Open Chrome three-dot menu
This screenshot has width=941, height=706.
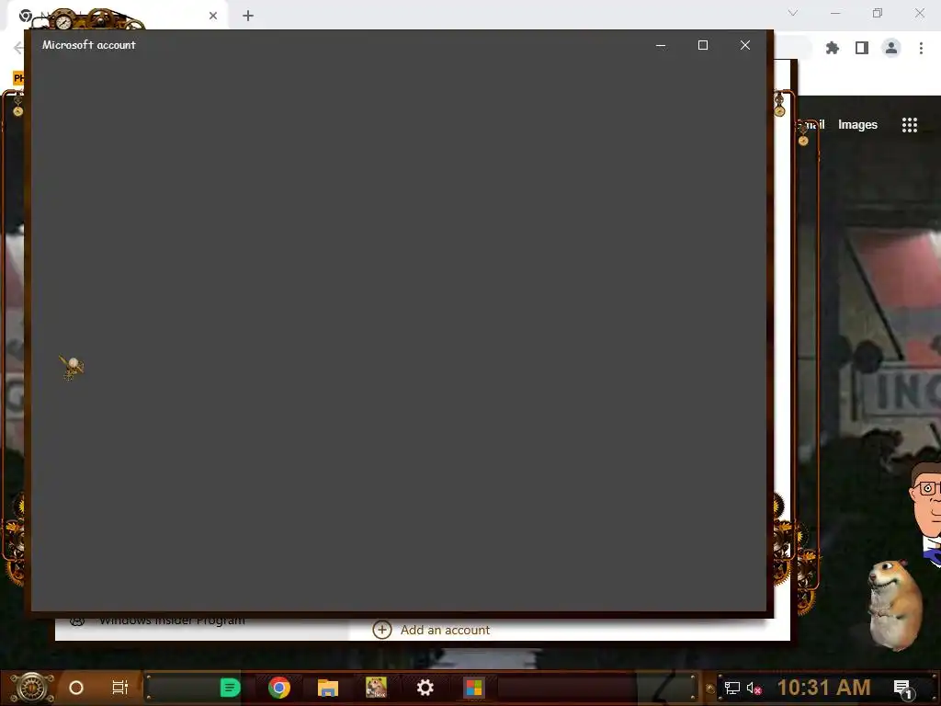tap(921, 48)
